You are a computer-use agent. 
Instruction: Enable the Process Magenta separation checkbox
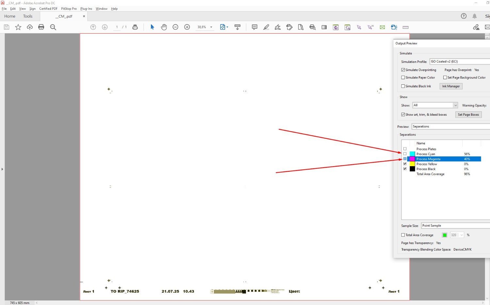(405, 159)
